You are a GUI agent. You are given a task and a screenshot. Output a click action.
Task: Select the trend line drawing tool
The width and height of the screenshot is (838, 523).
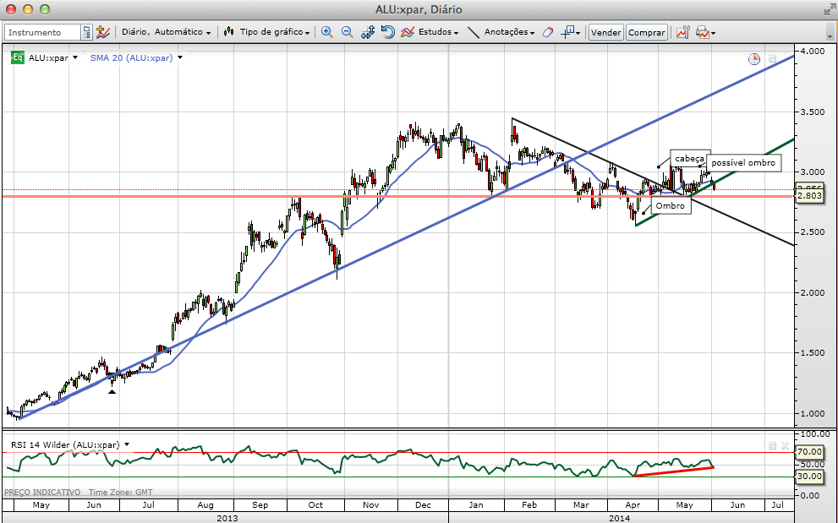pos(474,32)
